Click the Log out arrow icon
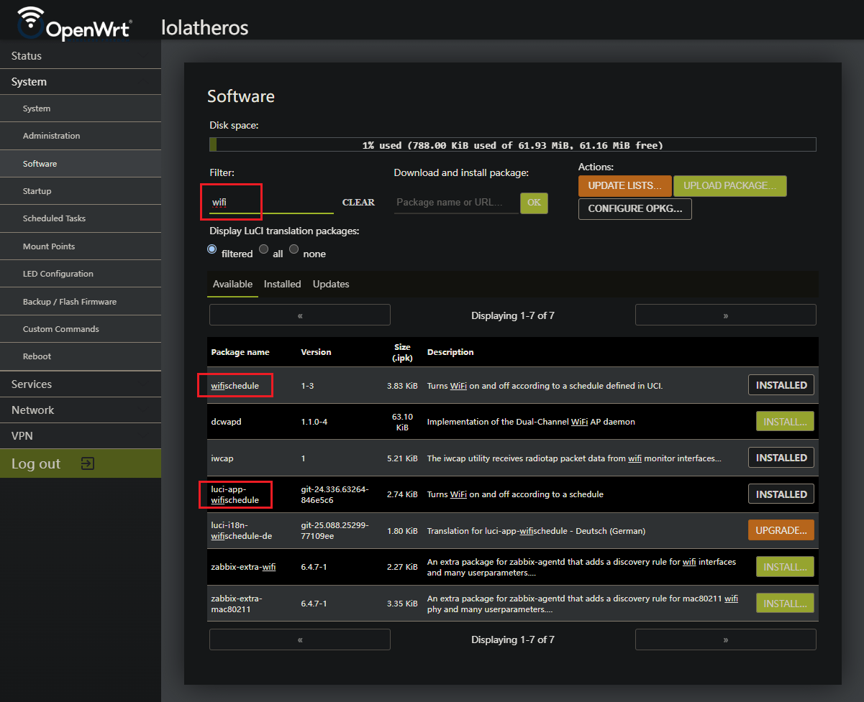The image size is (864, 702). coord(87,463)
